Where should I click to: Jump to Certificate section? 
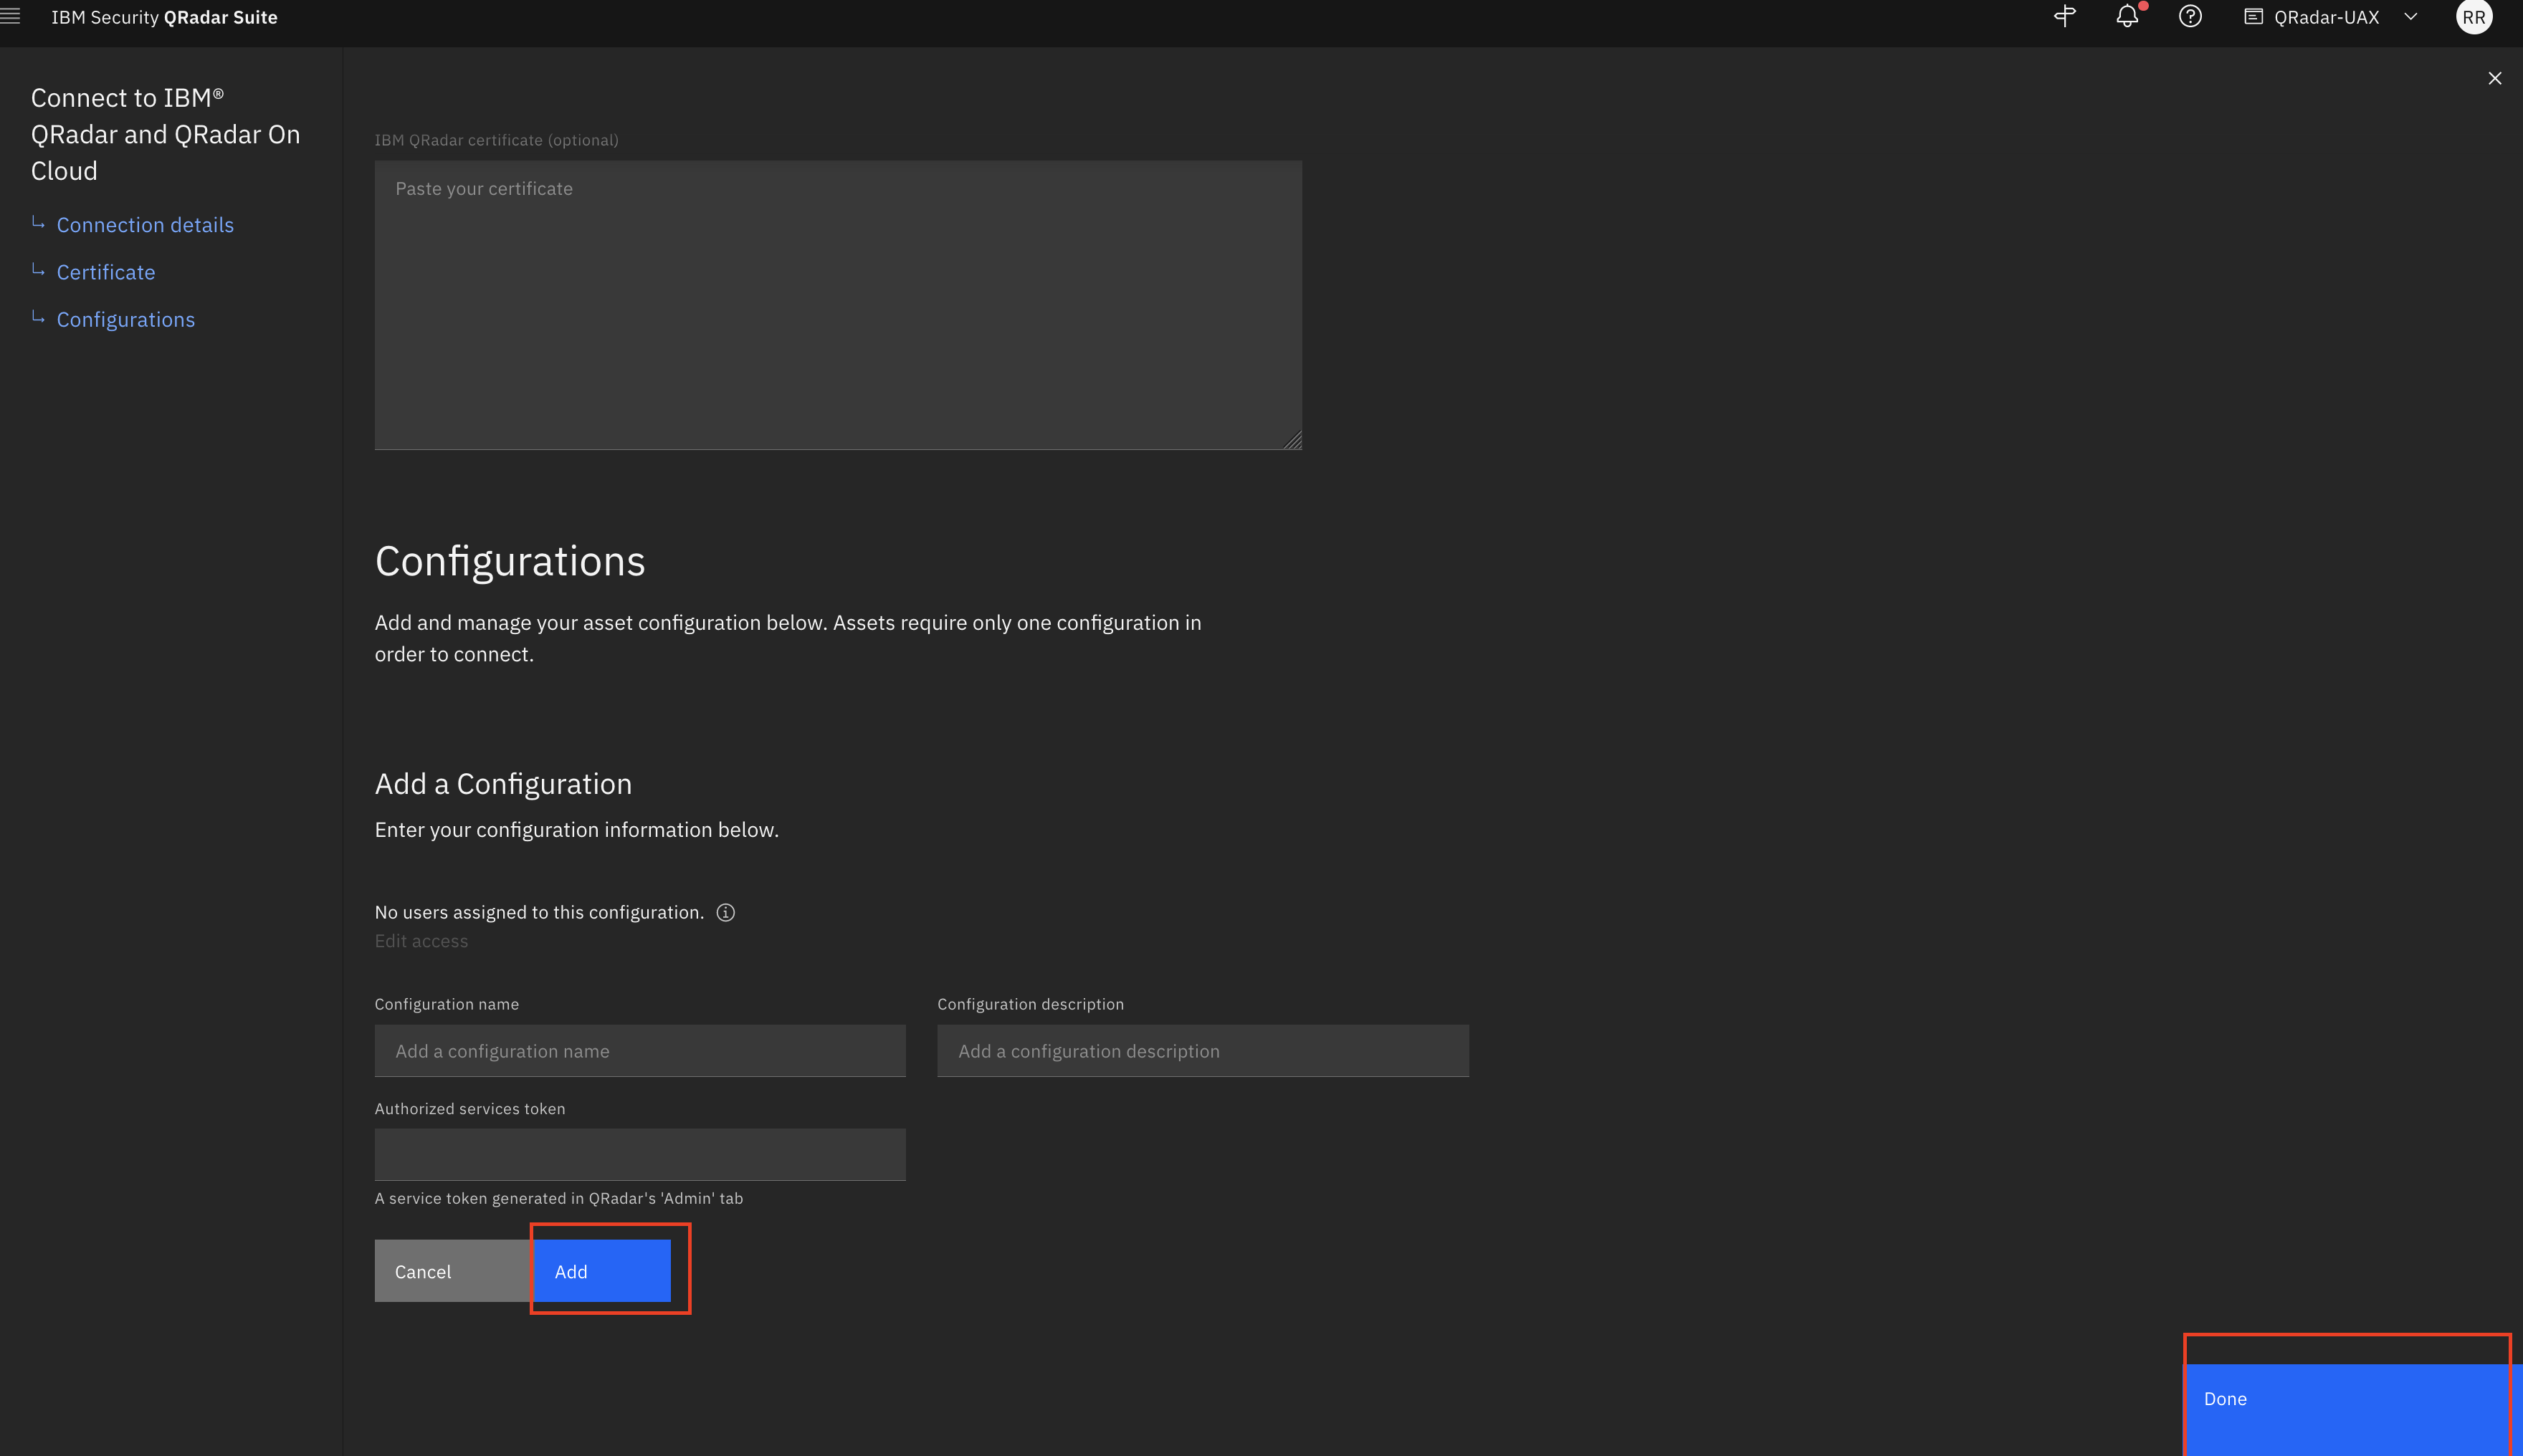pyautogui.click(x=106, y=272)
